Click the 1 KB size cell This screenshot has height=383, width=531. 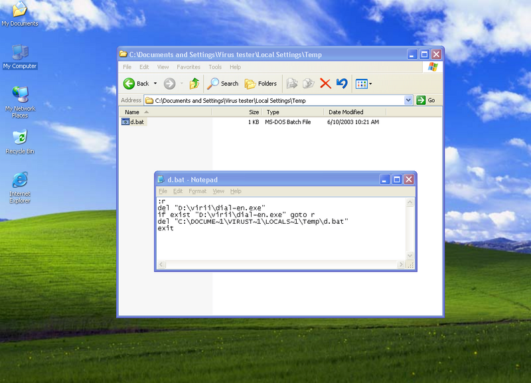click(x=254, y=122)
